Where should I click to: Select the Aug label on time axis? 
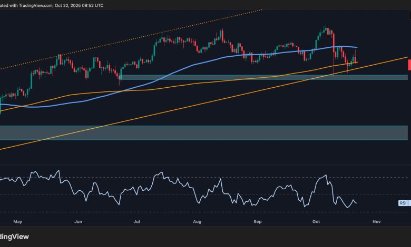pyautogui.click(x=197, y=222)
